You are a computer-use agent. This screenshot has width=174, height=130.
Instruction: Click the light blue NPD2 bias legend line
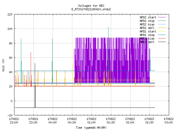162,24
